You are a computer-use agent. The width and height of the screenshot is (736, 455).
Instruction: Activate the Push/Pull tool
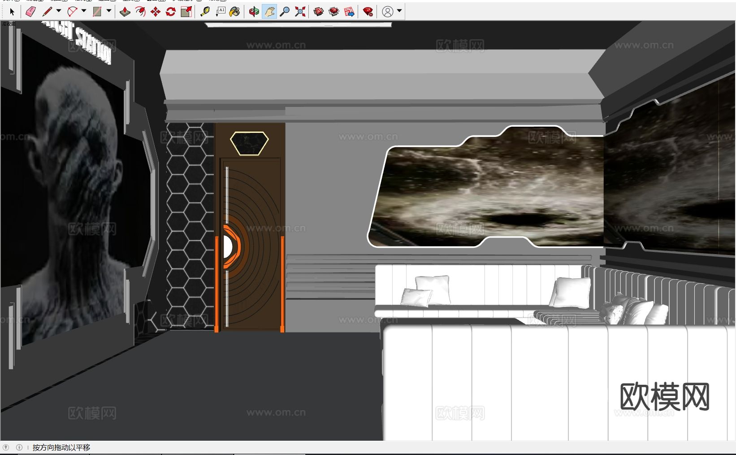(125, 12)
